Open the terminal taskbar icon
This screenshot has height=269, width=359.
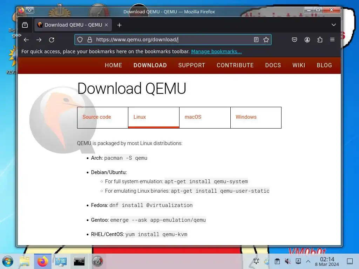coord(79,261)
